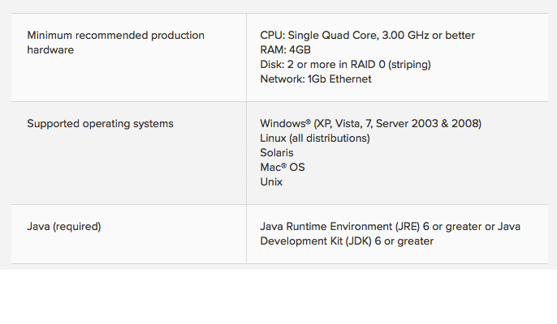Click 'Server 2003 & 2008' text
This screenshot has width=557, height=324.
tap(429, 124)
